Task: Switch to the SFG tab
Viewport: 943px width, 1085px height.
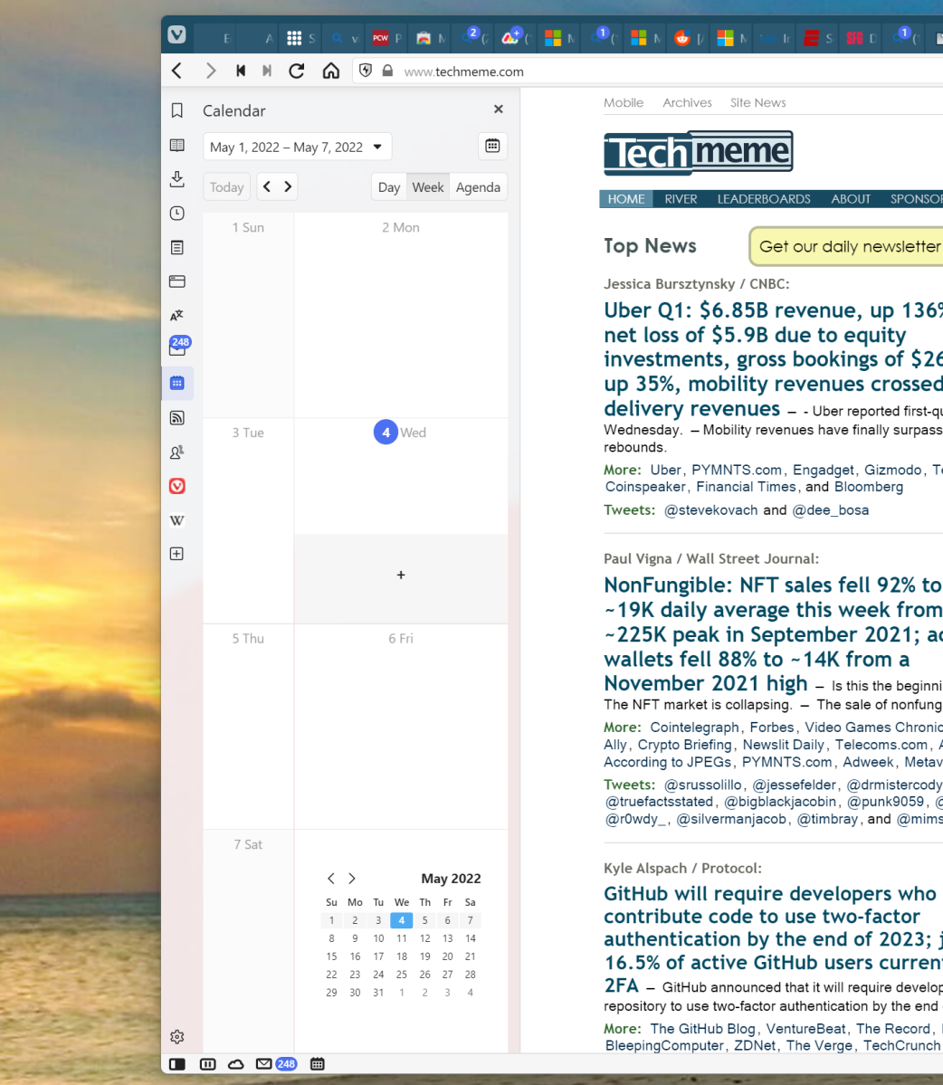Action: tap(862, 38)
